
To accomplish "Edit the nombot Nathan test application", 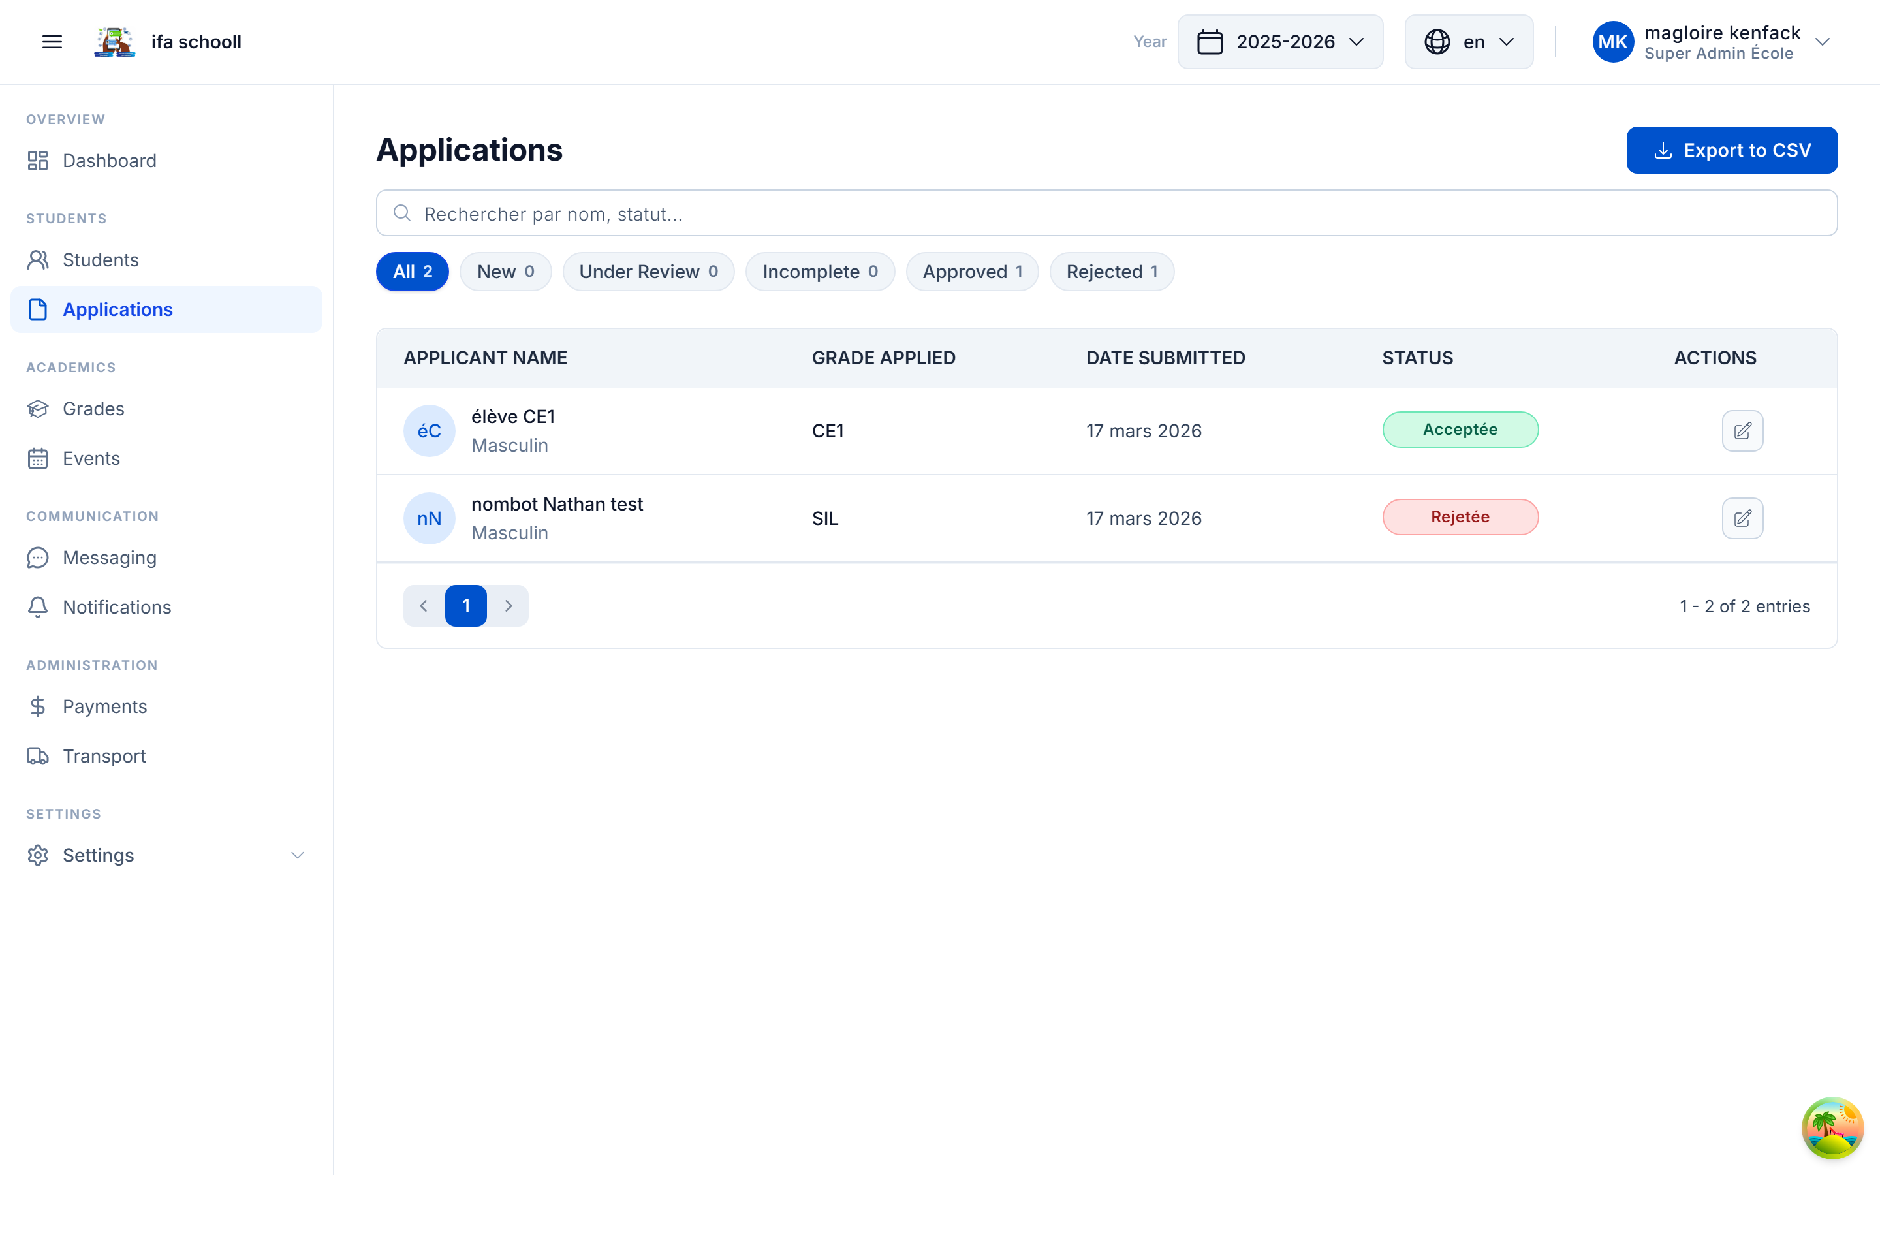I will click(x=1742, y=518).
